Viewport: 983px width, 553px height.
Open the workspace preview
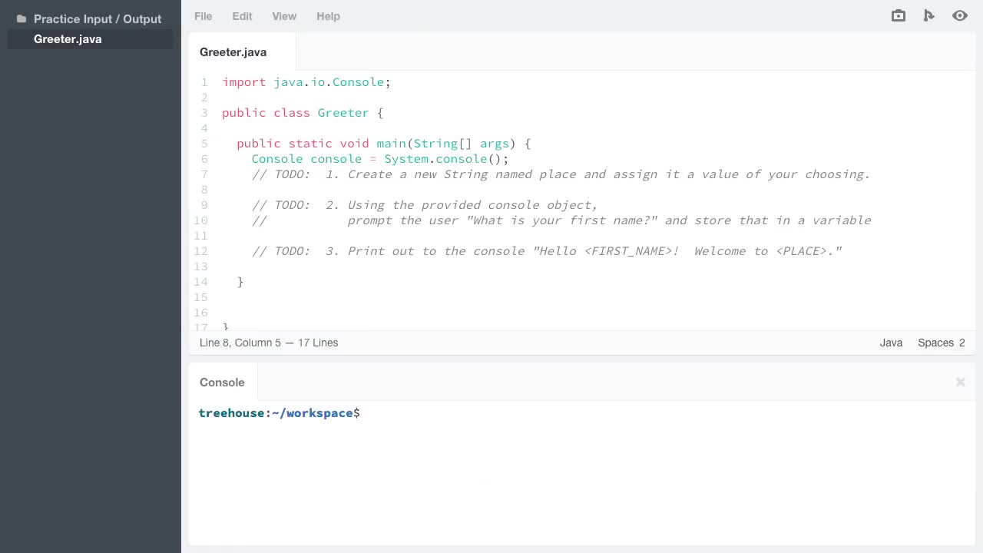click(x=959, y=15)
